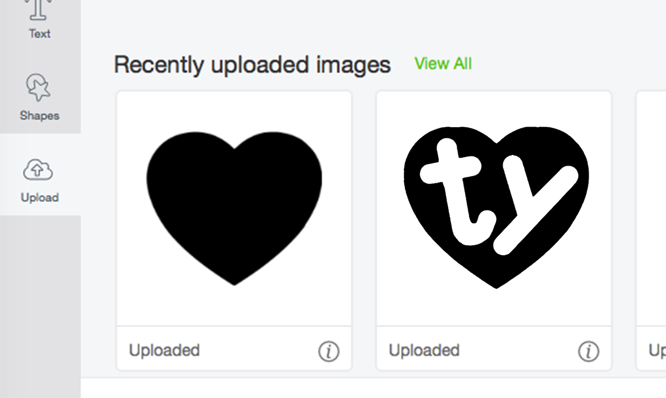This screenshot has width=666, height=398.
Task: Click the Shapes label in the sidebar
Action: (40, 116)
